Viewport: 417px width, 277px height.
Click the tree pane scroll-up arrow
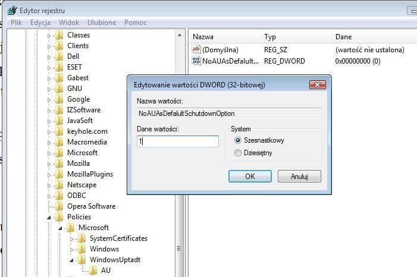[180, 35]
